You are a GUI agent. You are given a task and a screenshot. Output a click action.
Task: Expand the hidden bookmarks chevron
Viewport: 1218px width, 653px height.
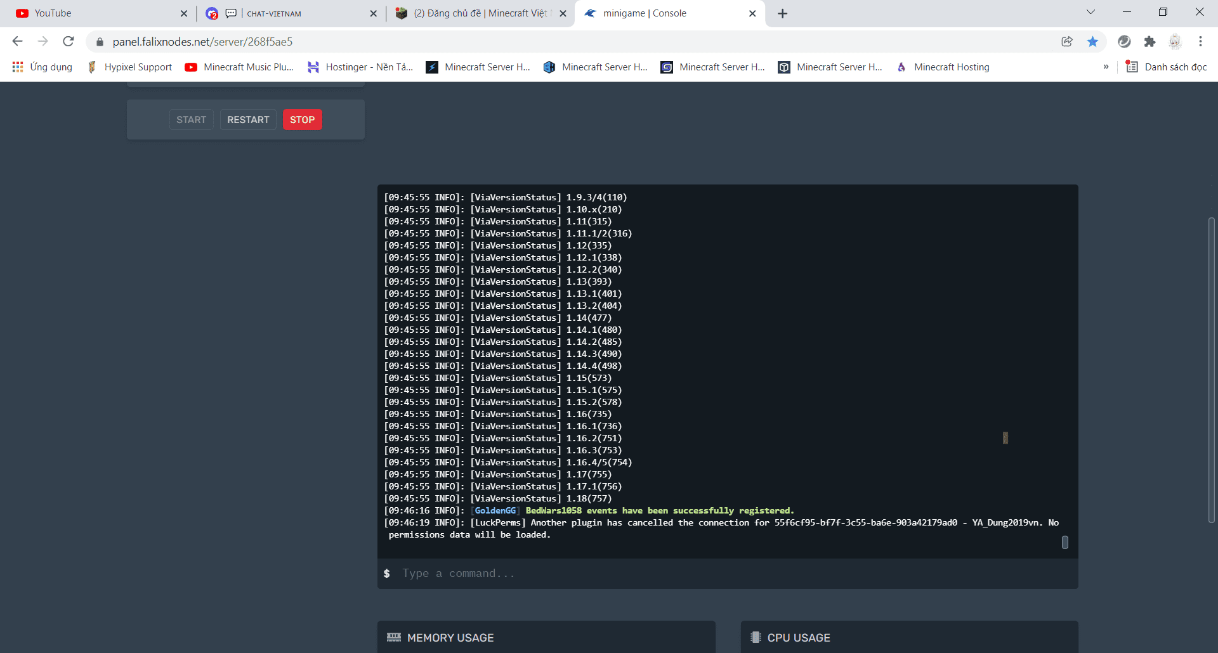click(x=1106, y=67)
